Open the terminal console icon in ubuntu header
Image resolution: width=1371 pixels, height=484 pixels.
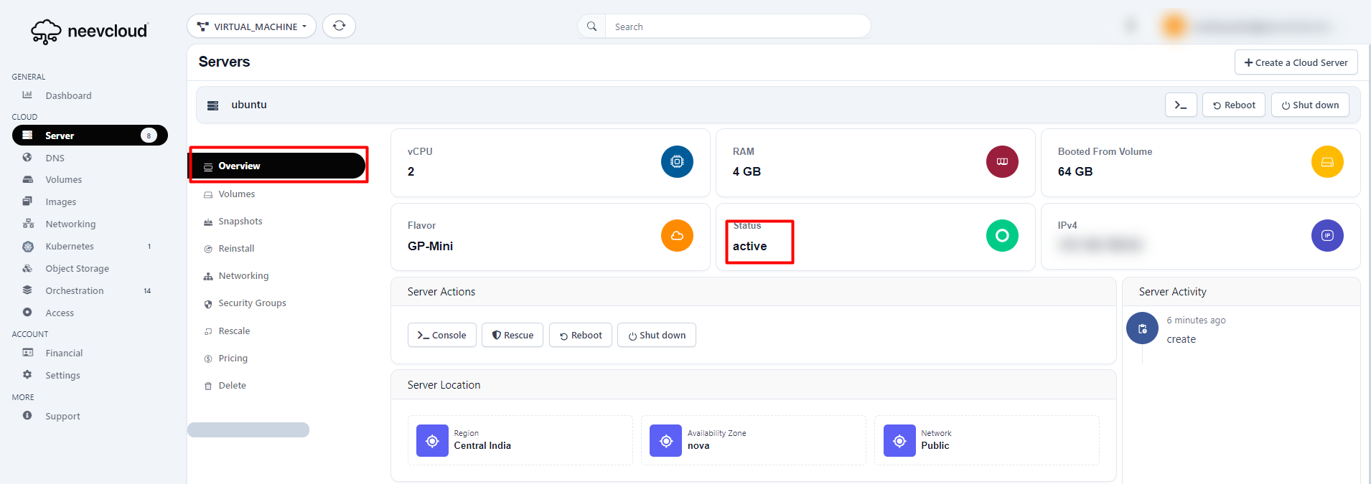pos(1180,105)
